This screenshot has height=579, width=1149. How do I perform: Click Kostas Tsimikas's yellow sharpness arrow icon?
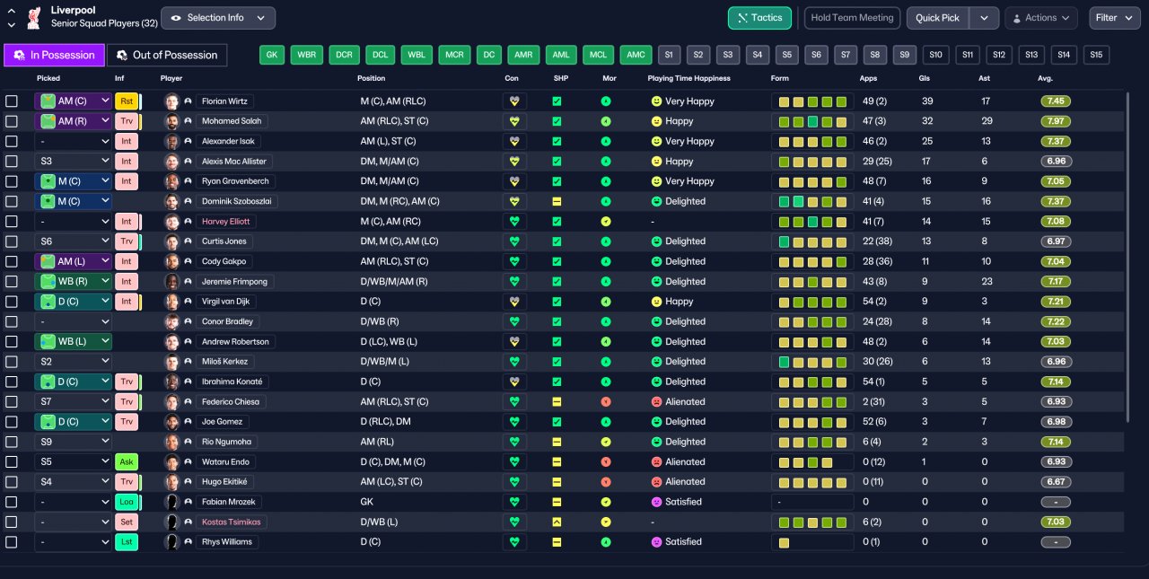(557, 522)
